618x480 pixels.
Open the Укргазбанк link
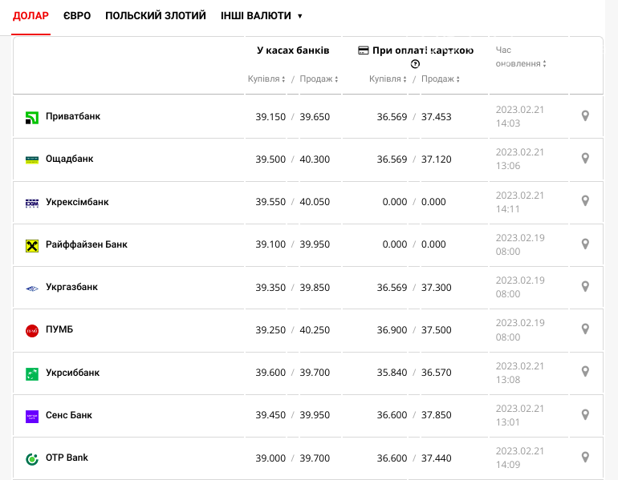71,287
